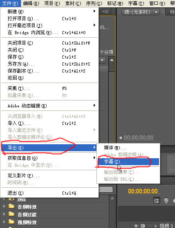Click the source monitor playhead marker icon
This screenshot has height=228, width=175.
(x=121, y=138)
